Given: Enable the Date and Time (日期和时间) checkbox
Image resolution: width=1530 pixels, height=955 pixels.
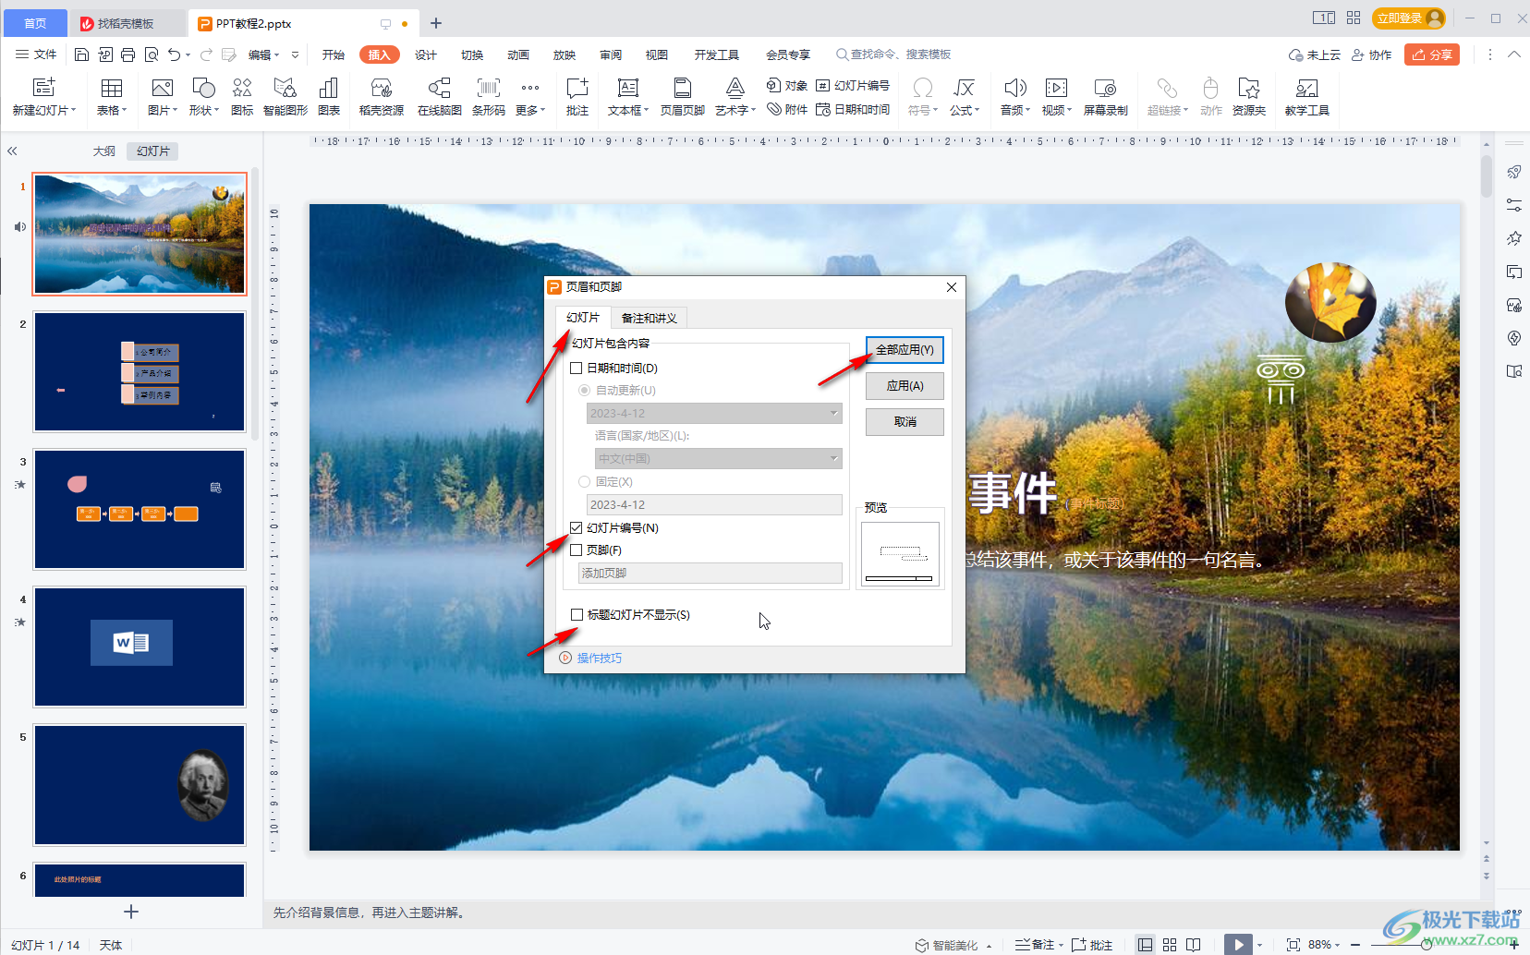Looking at the screenshot, I should coord(577,368).
